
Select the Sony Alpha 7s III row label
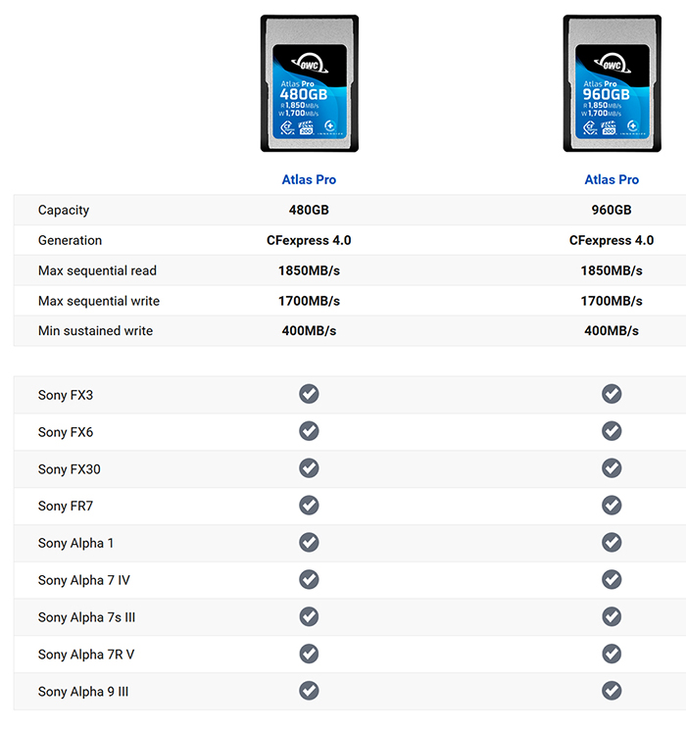click(86, 618)
